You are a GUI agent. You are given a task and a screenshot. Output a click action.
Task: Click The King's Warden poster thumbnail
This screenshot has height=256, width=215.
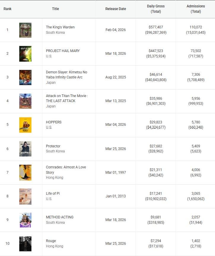(25, 30)
